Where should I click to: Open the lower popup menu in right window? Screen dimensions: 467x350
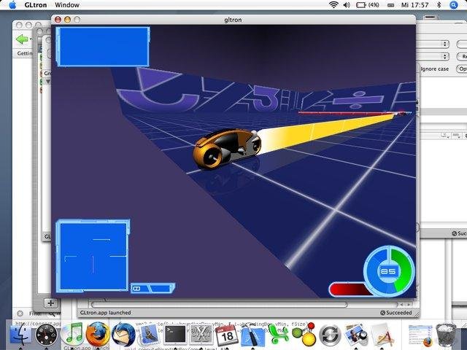pyautogui.click(x=433, y=56)
